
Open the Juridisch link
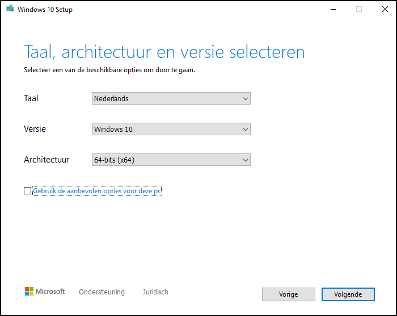[x=155, y=292]
